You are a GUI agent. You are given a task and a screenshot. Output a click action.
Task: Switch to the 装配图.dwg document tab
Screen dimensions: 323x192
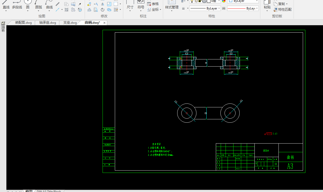(x=23, y=23)
